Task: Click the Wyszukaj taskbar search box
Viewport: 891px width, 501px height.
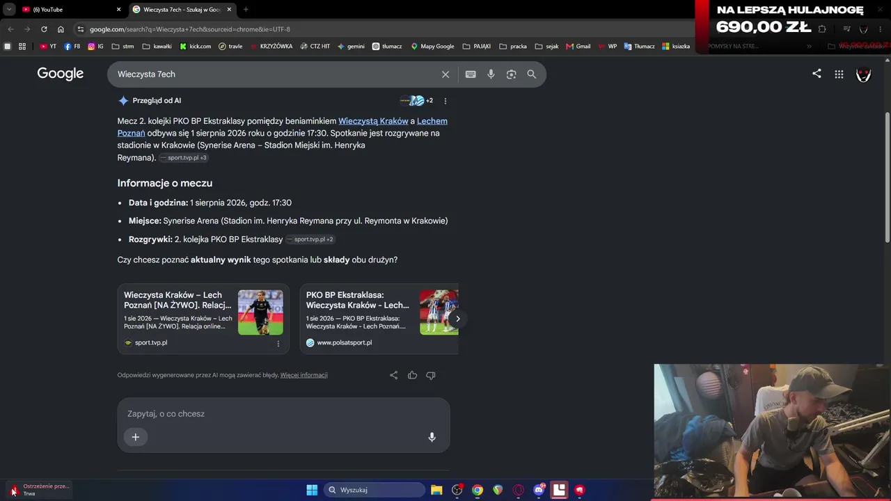Action: click(374, 490)
